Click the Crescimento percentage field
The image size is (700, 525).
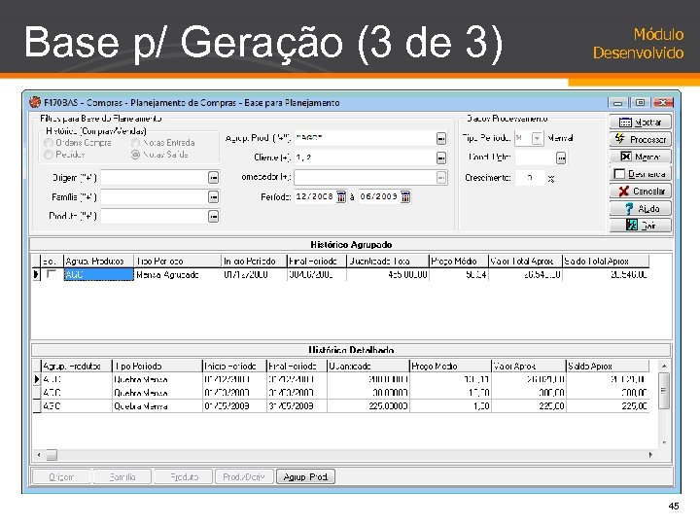pos(530,178)
